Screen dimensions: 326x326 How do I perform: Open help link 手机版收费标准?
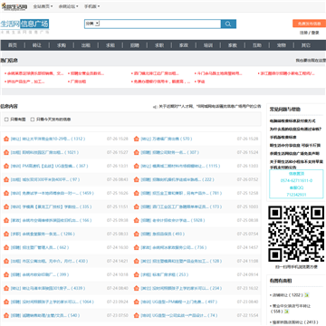tap(283, 137)
